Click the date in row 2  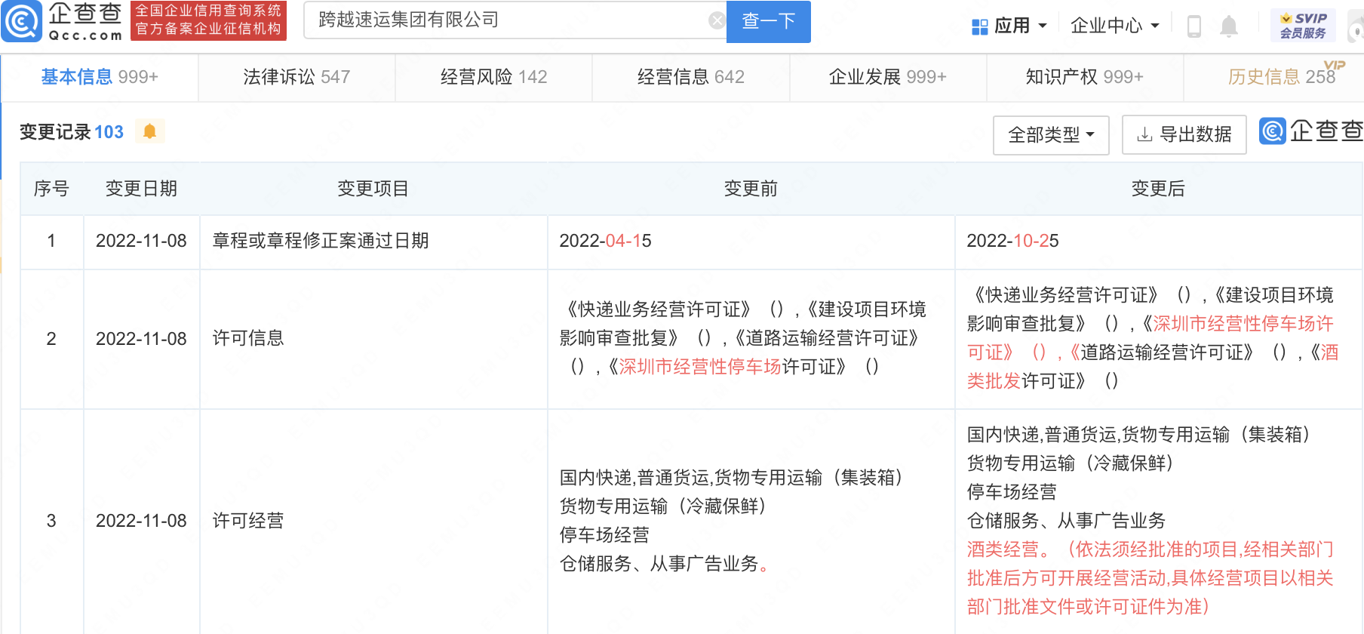tap(141, 339)
